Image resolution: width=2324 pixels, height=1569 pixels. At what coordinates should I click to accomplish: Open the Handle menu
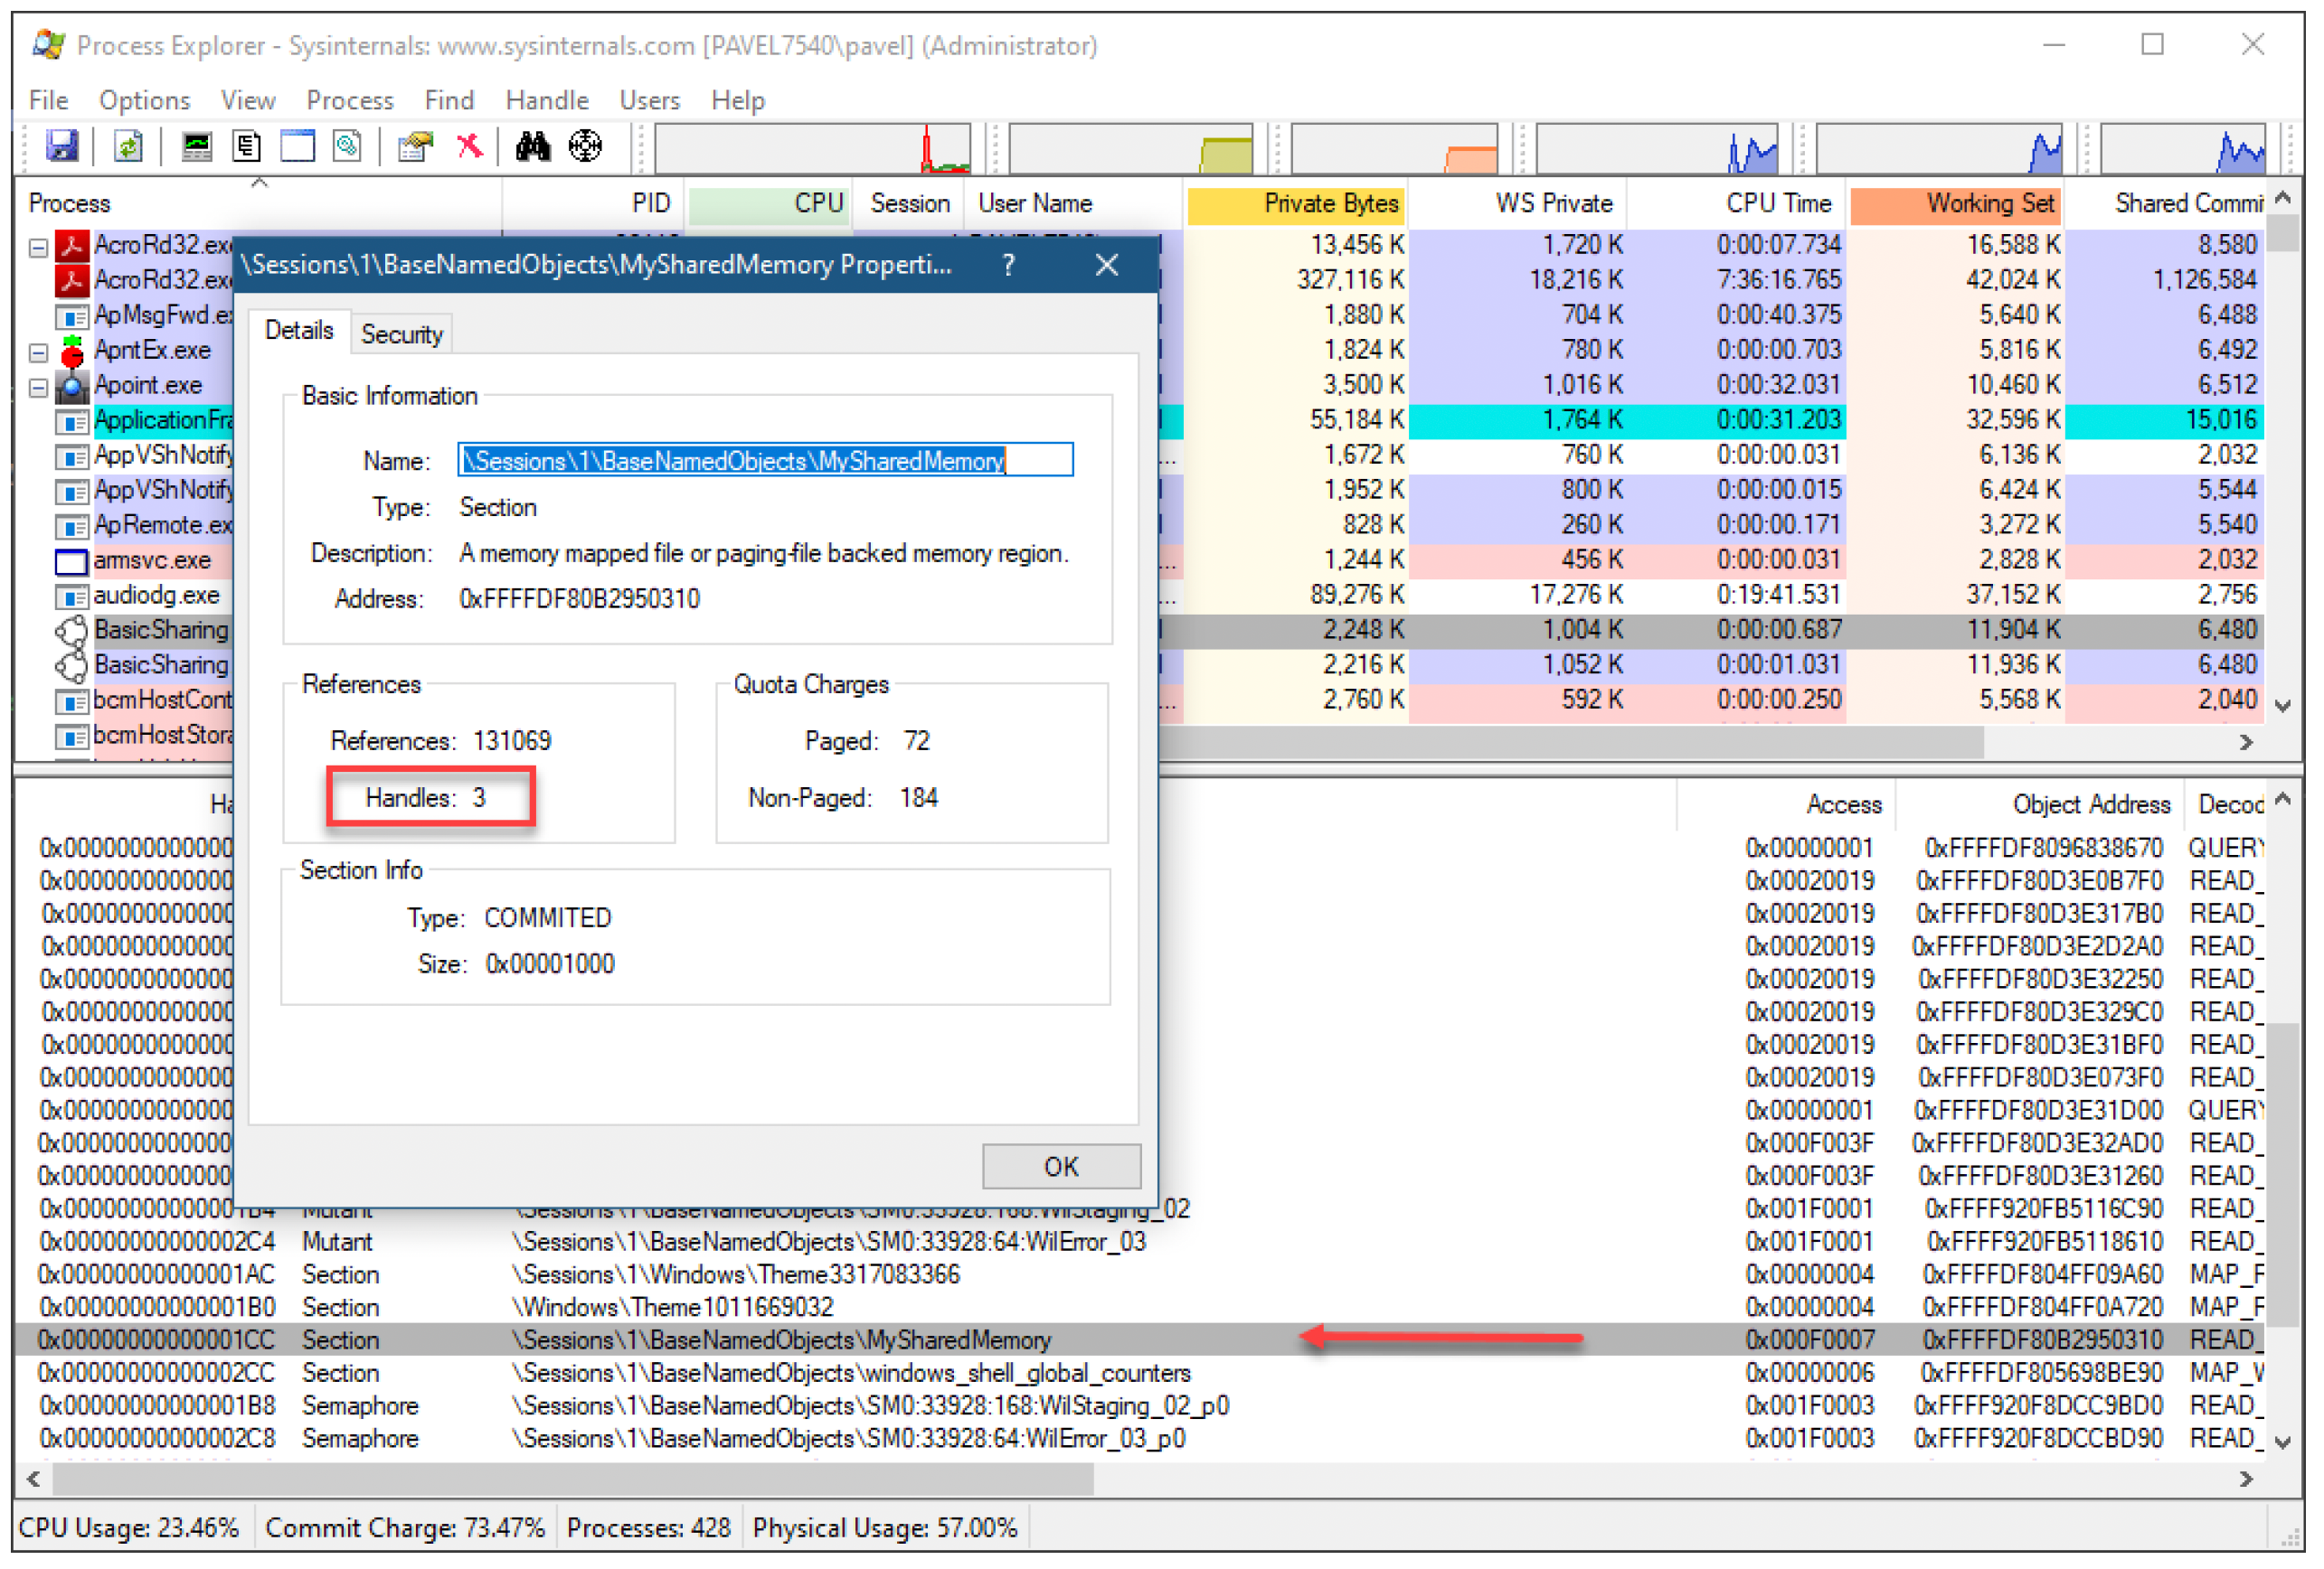click(547, 101)
